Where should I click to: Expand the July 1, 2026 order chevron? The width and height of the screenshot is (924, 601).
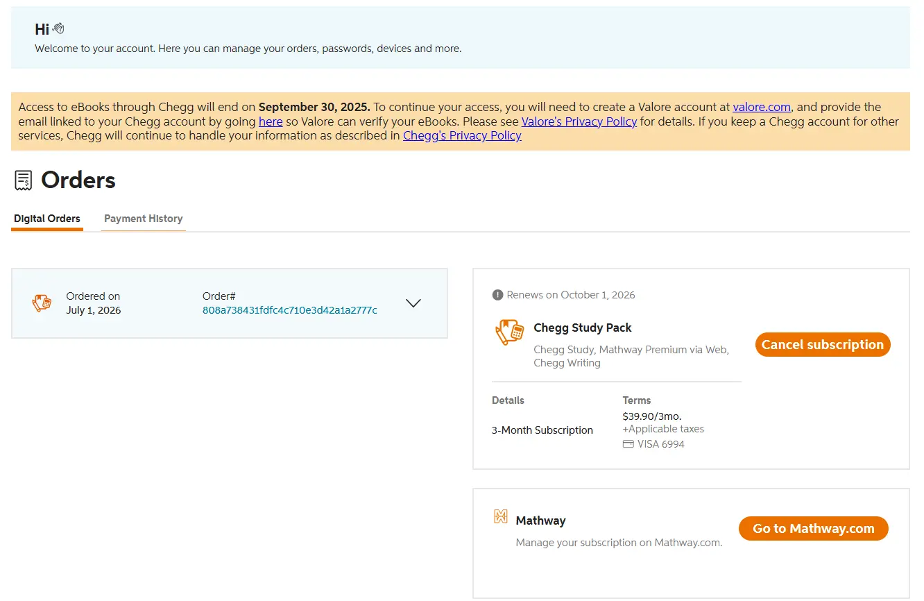413,303
